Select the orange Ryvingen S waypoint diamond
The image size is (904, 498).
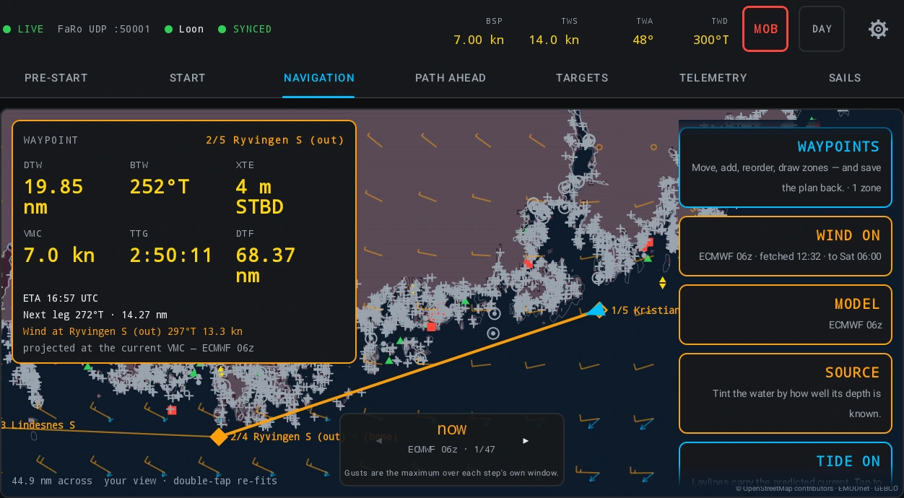[219, 437]
